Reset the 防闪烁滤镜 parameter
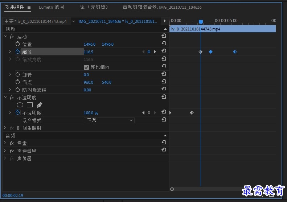The width and height of the screenshot is (287, 202). [x=164, y=89]
